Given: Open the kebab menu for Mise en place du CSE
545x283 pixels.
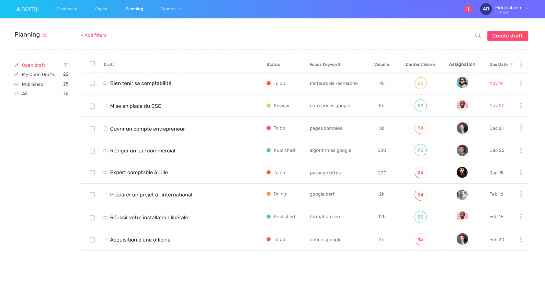Looking at the screenshot, I should [521, 105].
